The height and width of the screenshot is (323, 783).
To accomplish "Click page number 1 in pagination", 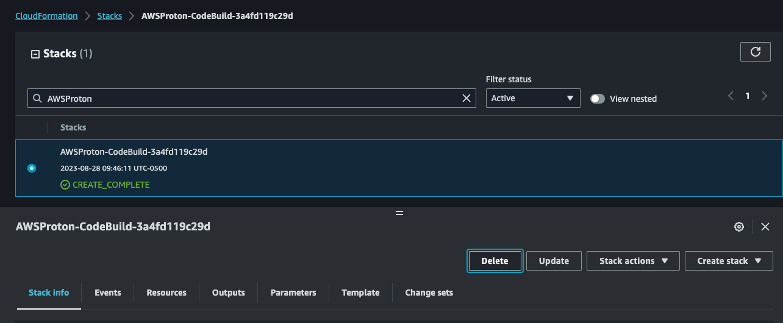I will pos(748,96).
